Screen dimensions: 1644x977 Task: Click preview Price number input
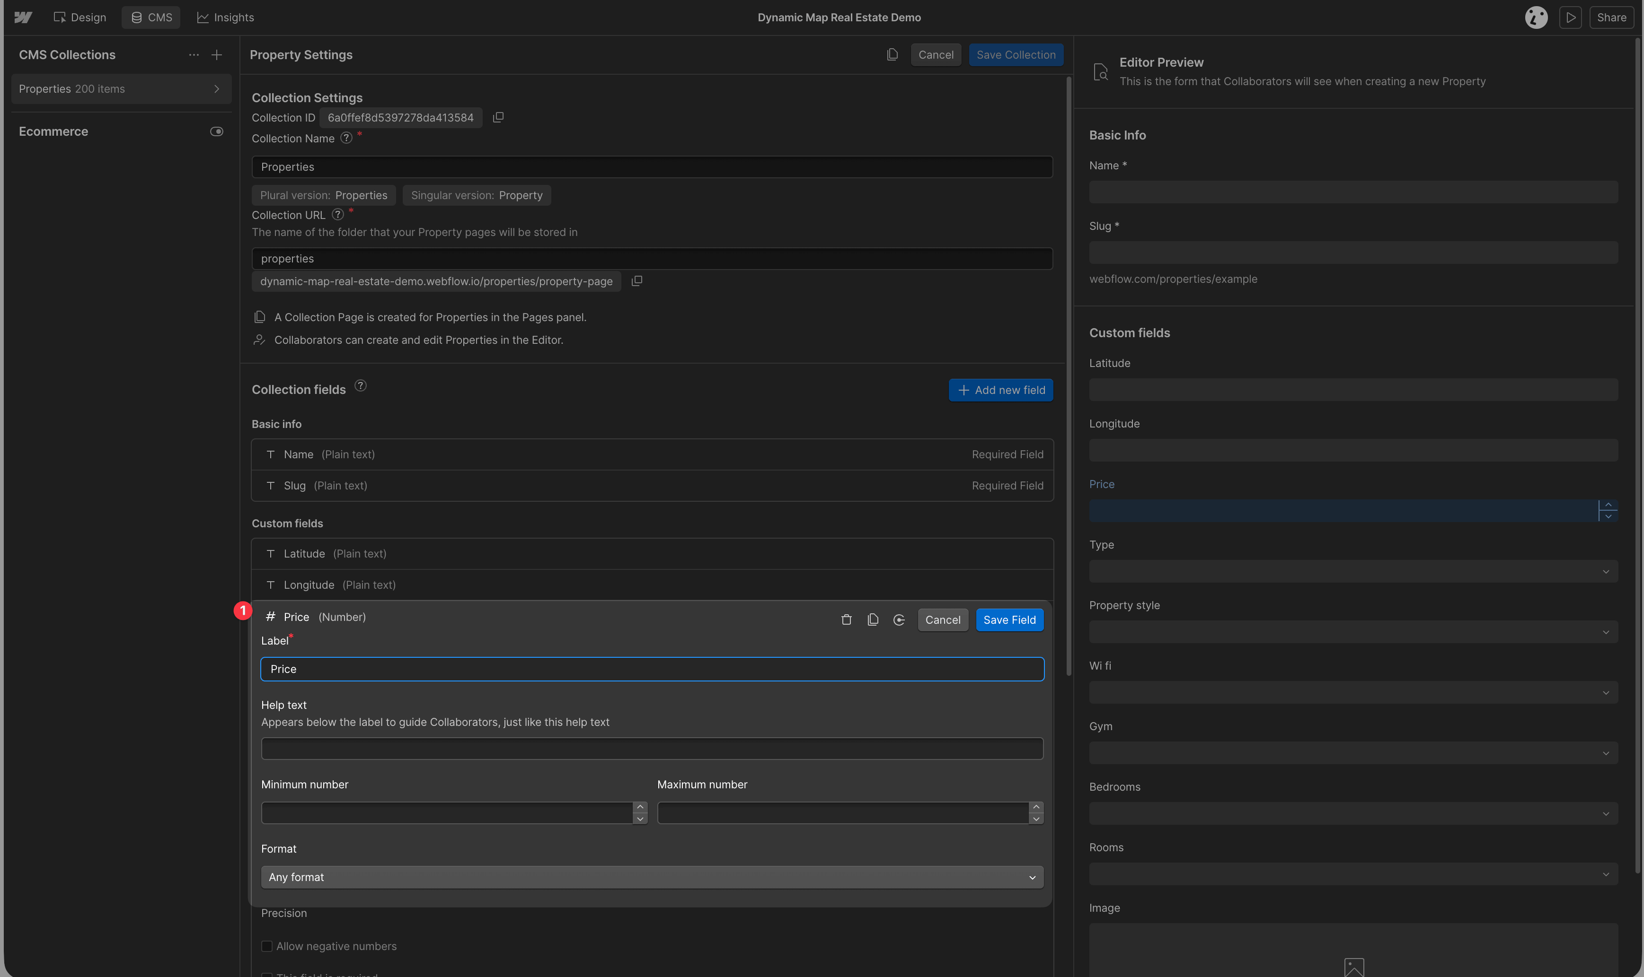click(x=1343, y=511)
